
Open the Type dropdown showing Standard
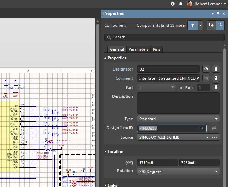178,119
